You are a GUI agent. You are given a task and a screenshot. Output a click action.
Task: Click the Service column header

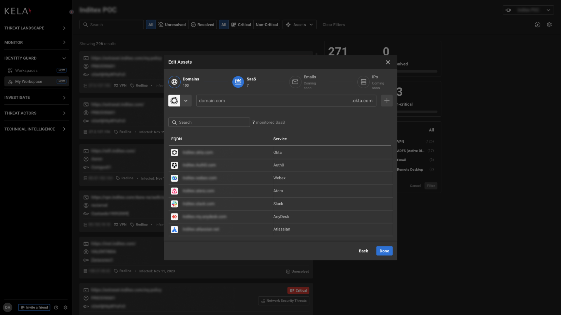[x=280, y=139]
